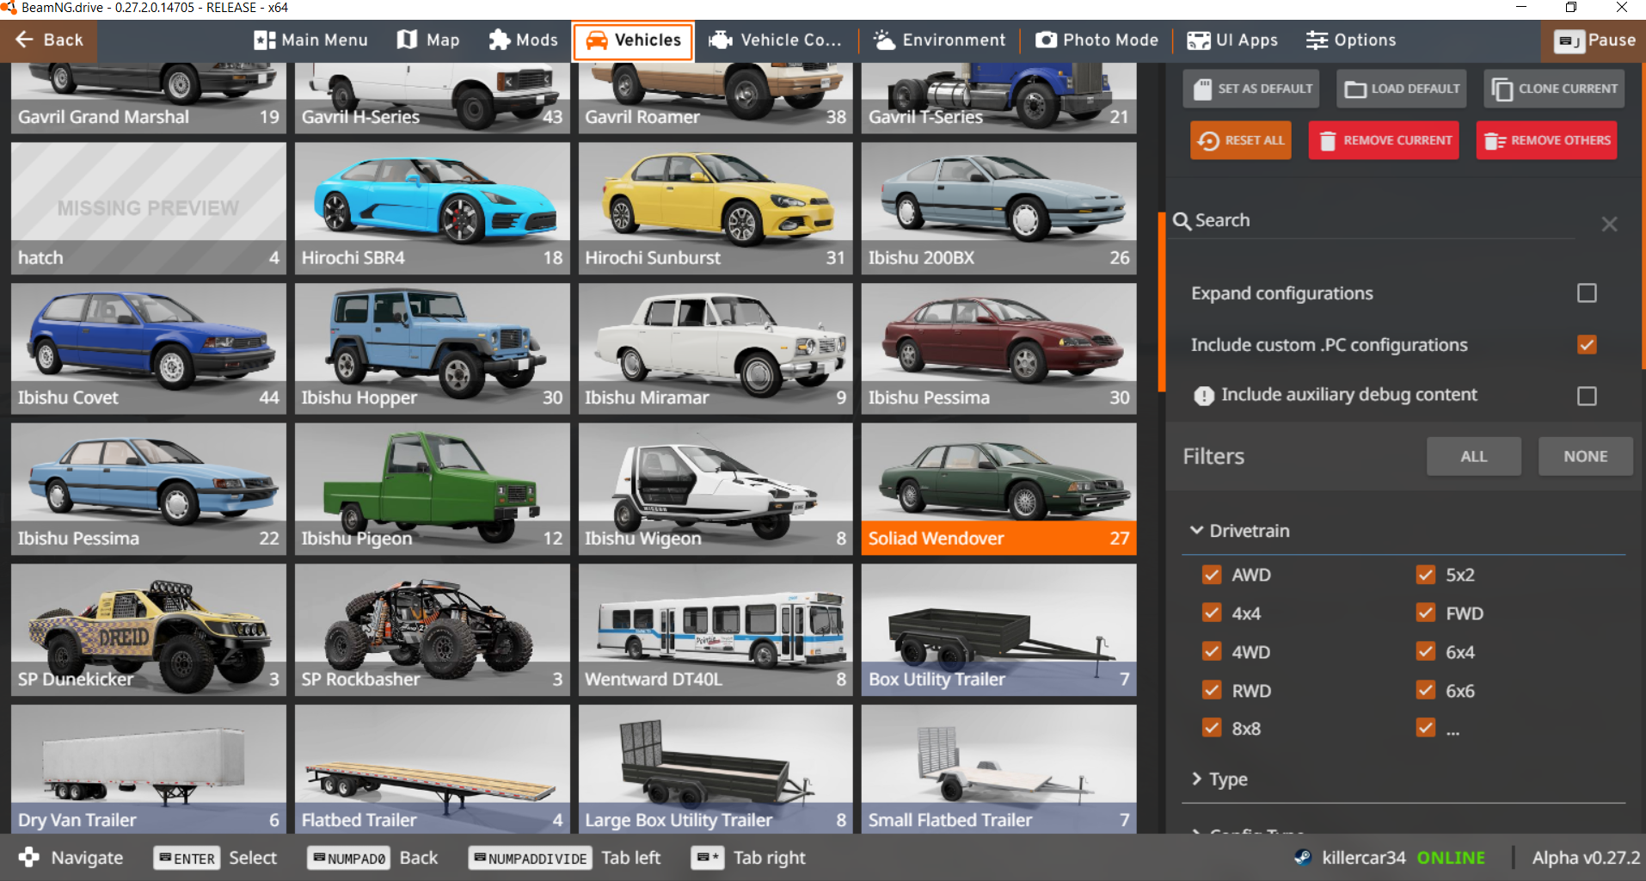Click Load Default button

pyautogui.click(x=1402, y=89)
